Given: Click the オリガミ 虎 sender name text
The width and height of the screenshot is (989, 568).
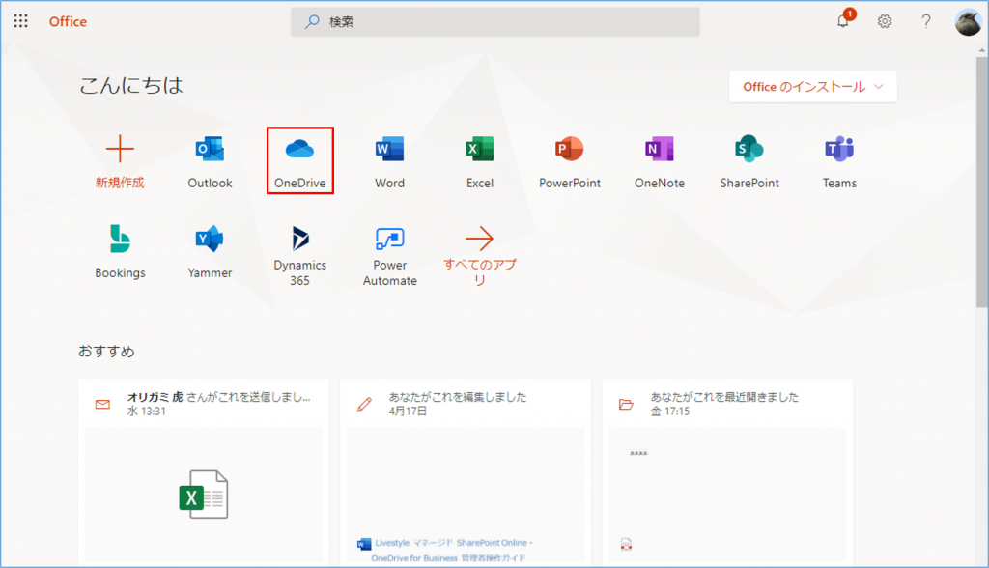Looking at the screenshot, I should tap(155, 397).
